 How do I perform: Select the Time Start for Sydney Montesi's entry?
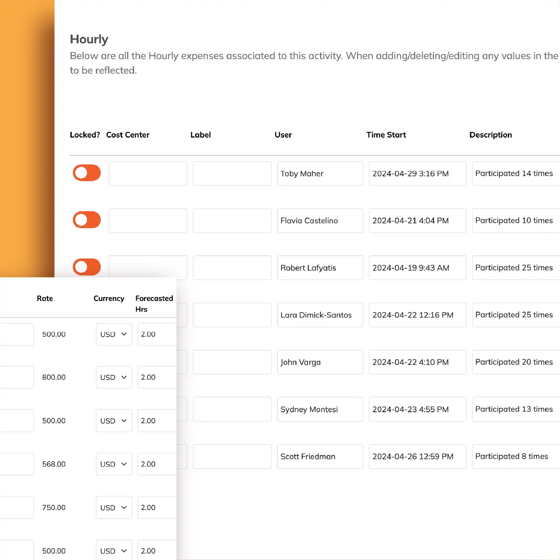[417, 409]
